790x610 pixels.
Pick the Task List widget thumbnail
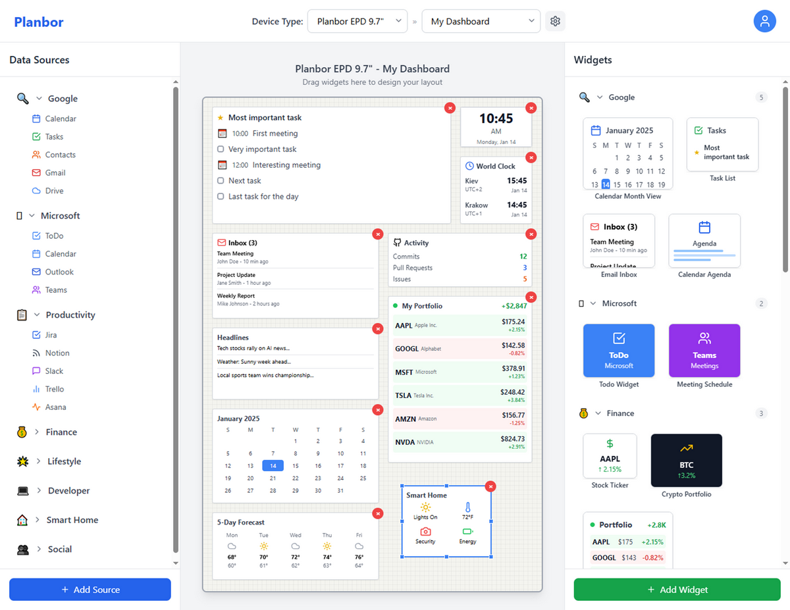[723, 145]
